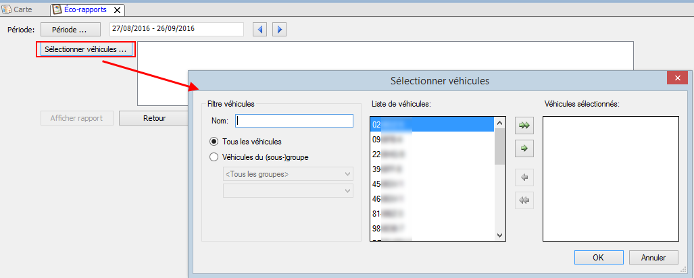Screen dimensions: 694x278
Task: Expand the empty sub-group dropdown
Action: (288, 192)
